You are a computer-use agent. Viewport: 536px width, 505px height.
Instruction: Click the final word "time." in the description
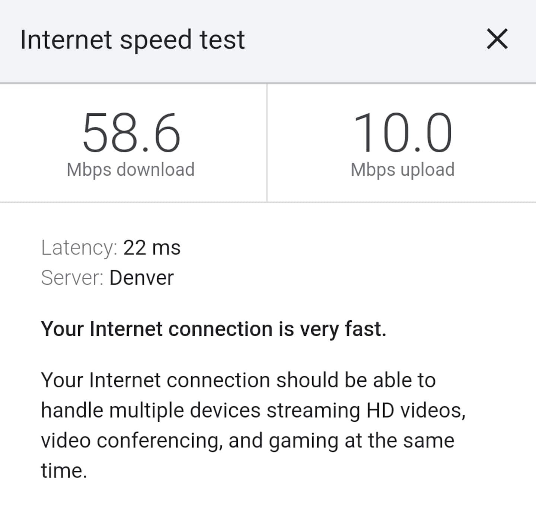pyautogui.click(x=64, y=470)
